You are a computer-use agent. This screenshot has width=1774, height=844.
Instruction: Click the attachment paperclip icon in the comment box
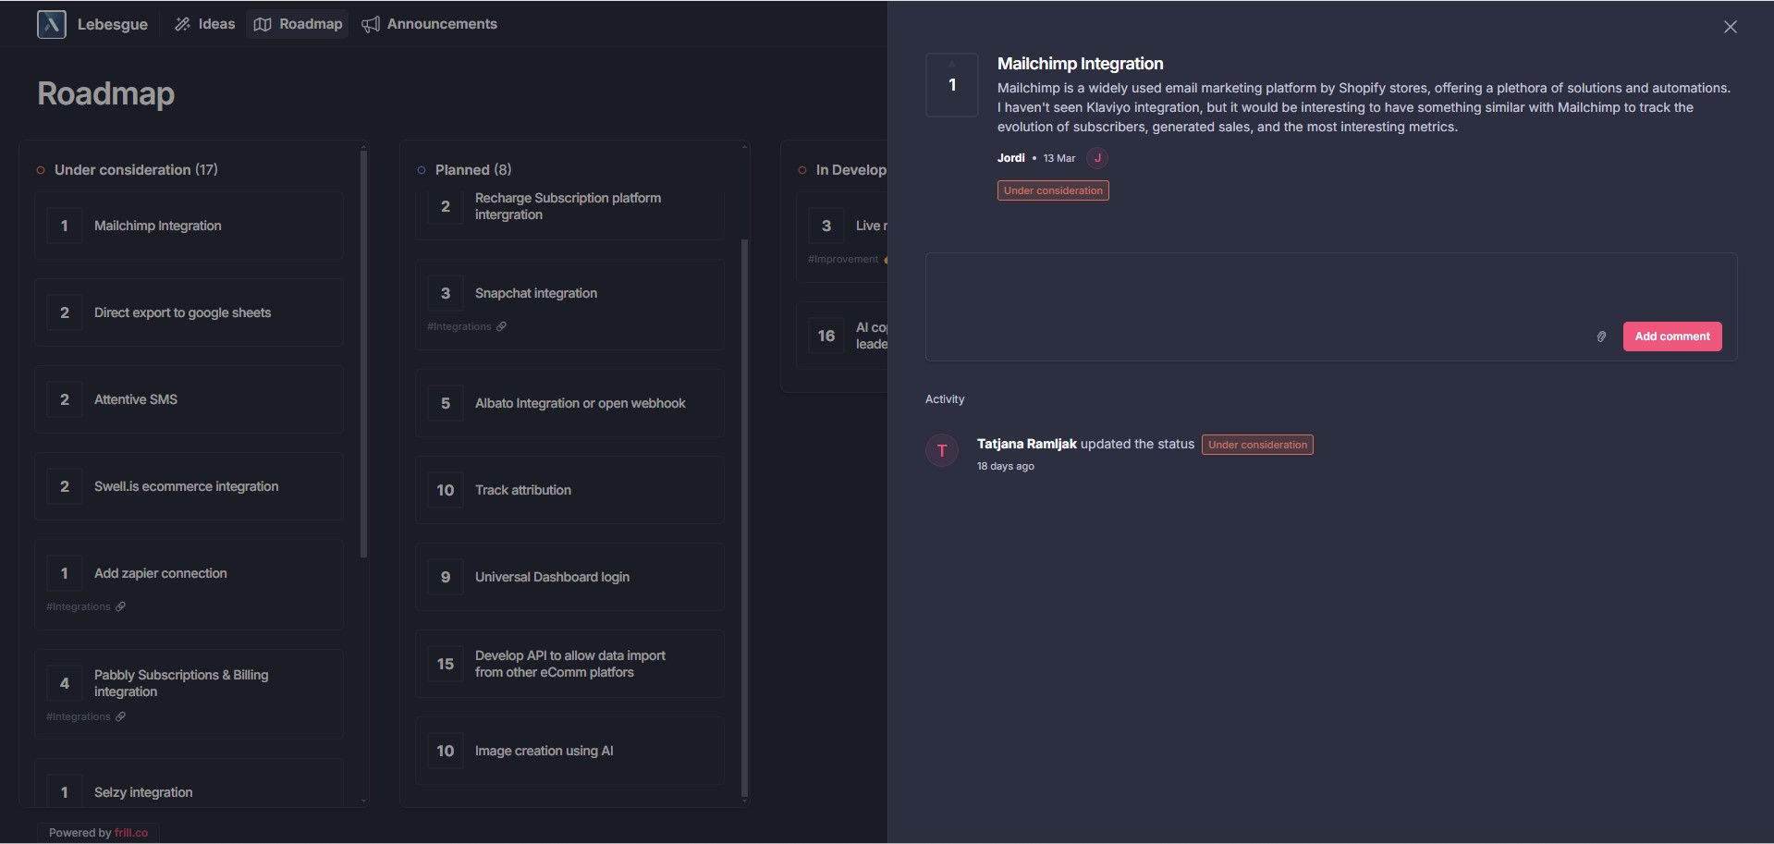(1601, 336)
